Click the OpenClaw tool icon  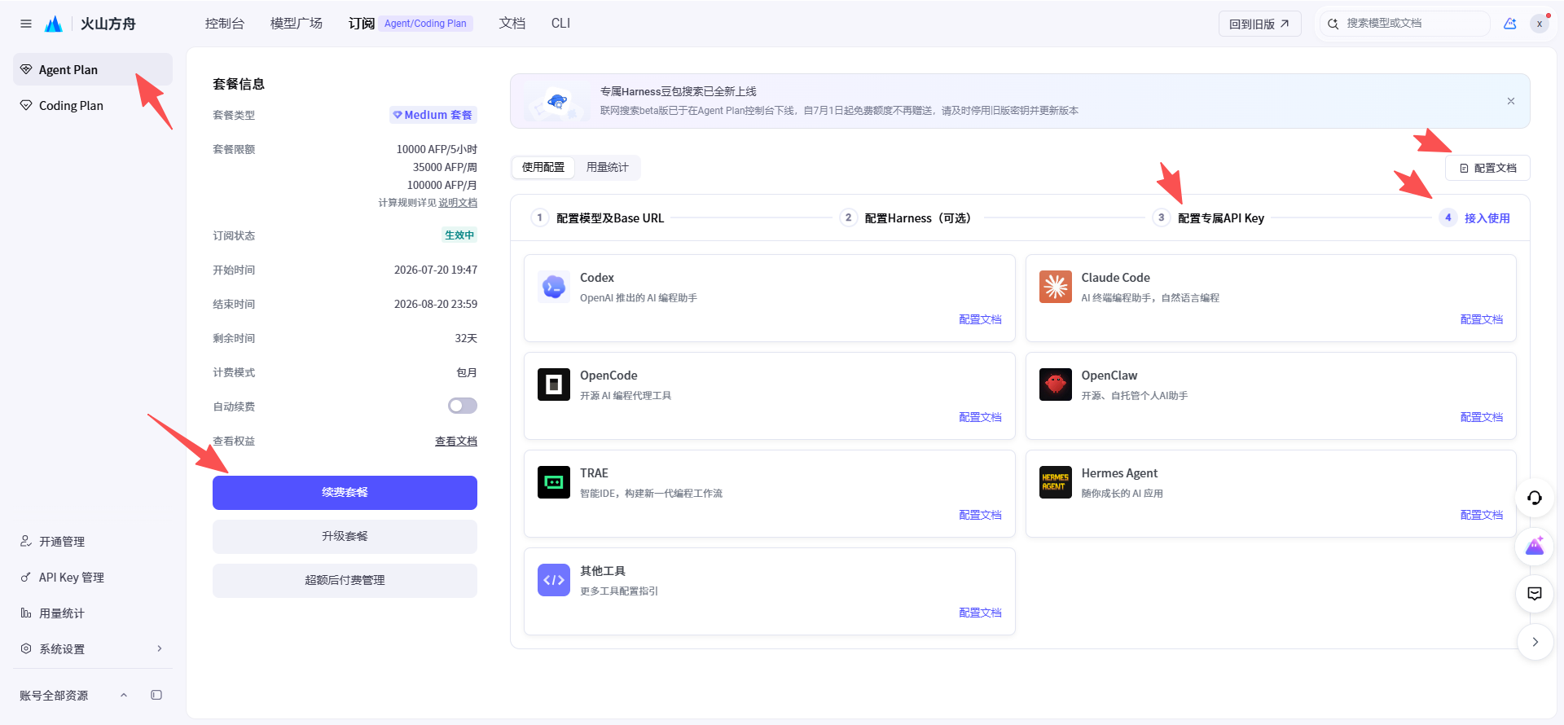[x=1056, y=384]
